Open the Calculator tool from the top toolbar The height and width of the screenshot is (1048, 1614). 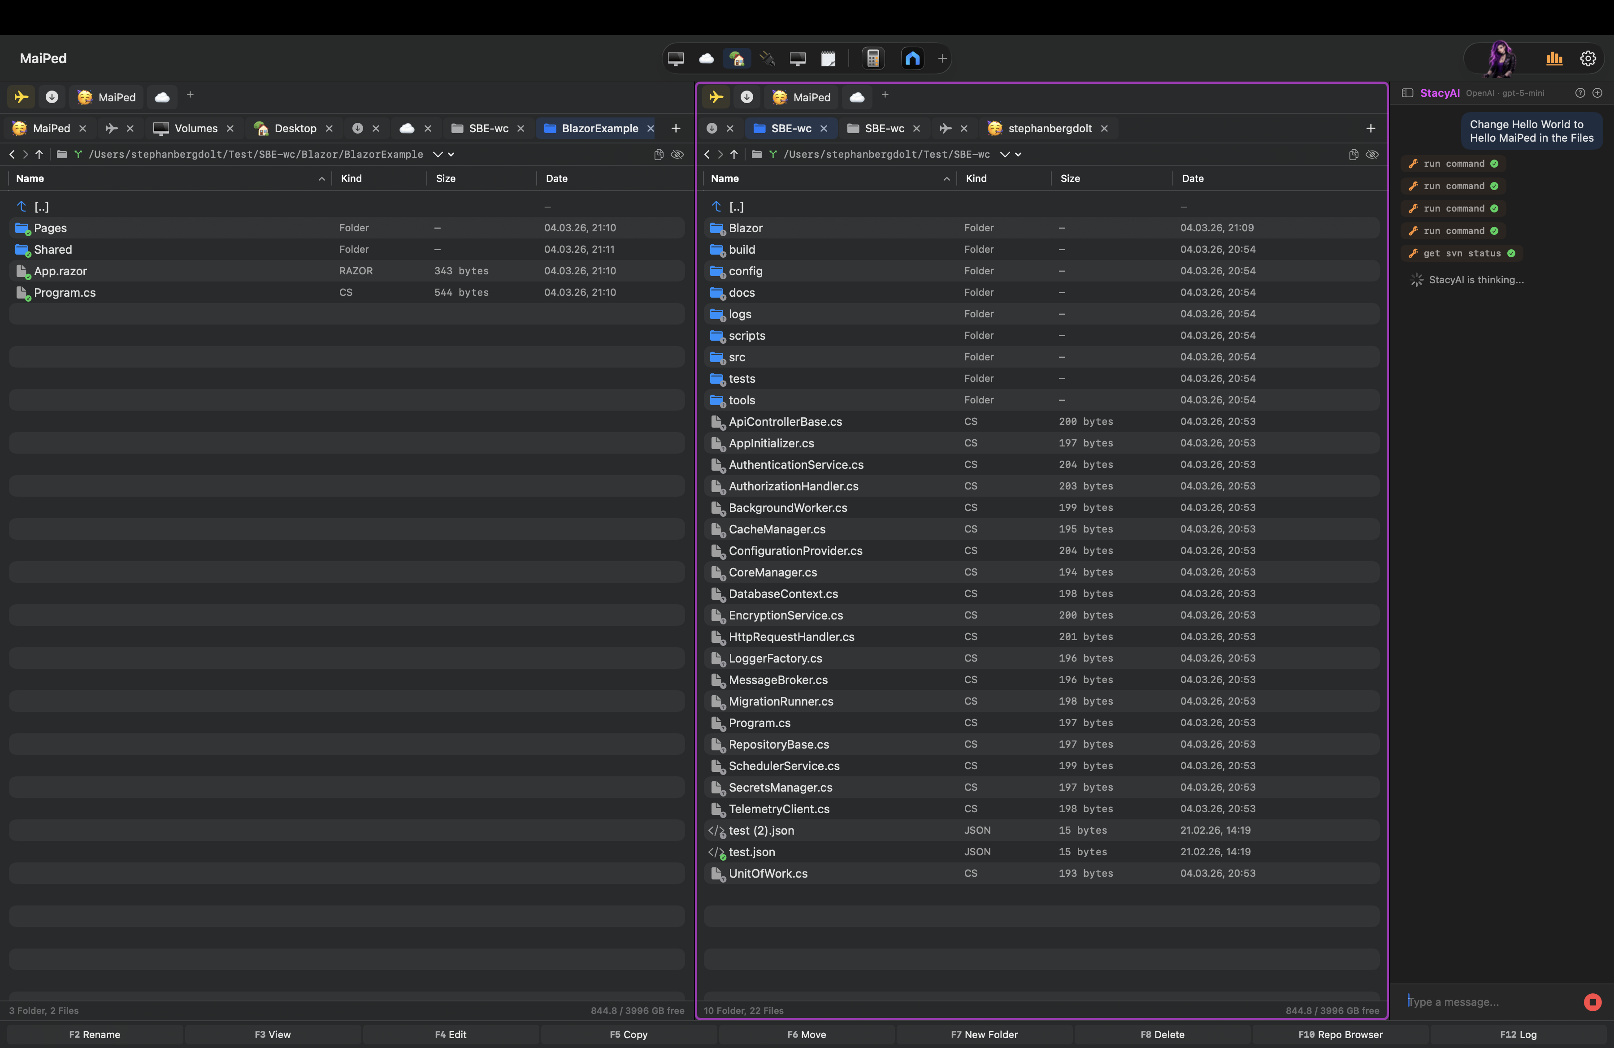[x=873, y=58]
